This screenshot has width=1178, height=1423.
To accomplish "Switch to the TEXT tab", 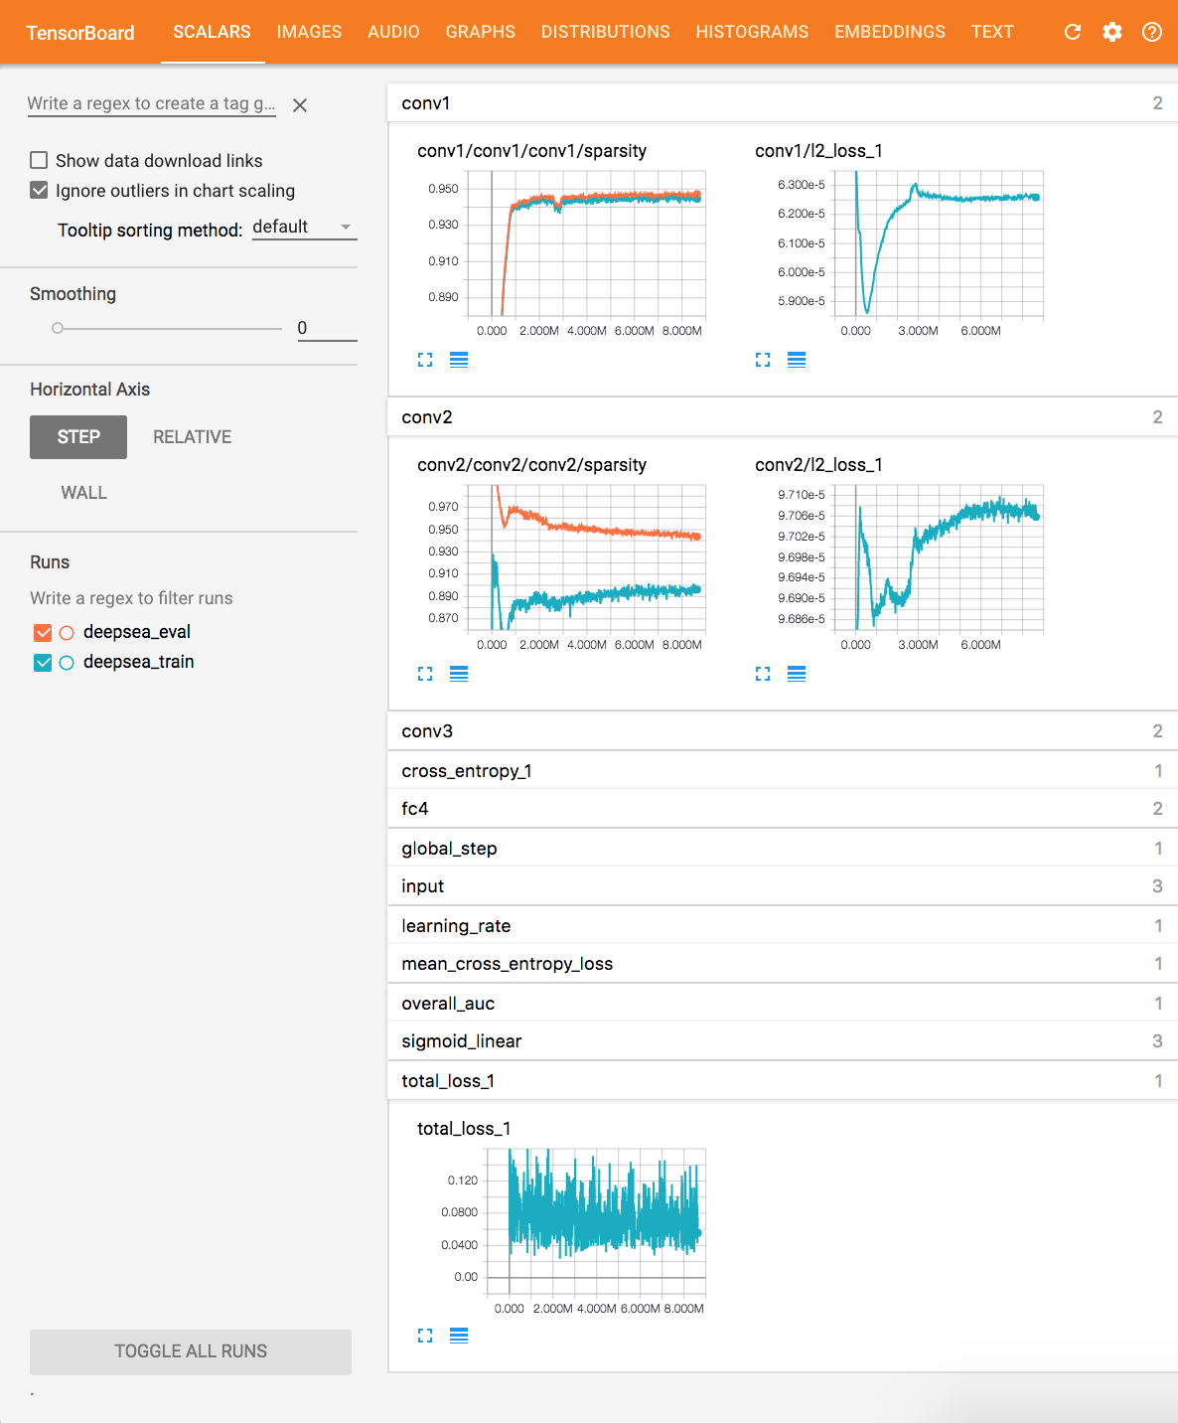I will [992, 32].
